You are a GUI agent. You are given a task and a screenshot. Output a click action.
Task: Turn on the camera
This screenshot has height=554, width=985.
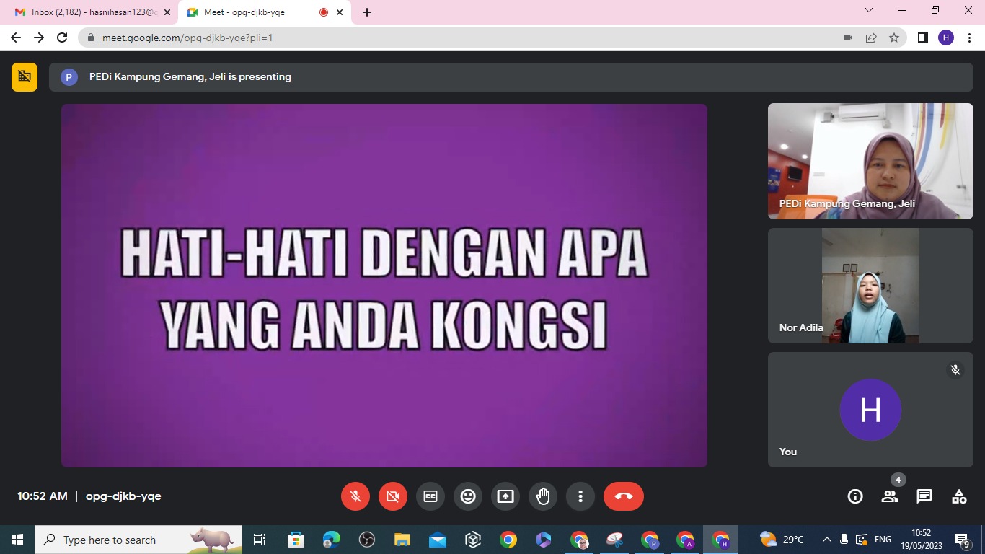(x=393, y=496)
